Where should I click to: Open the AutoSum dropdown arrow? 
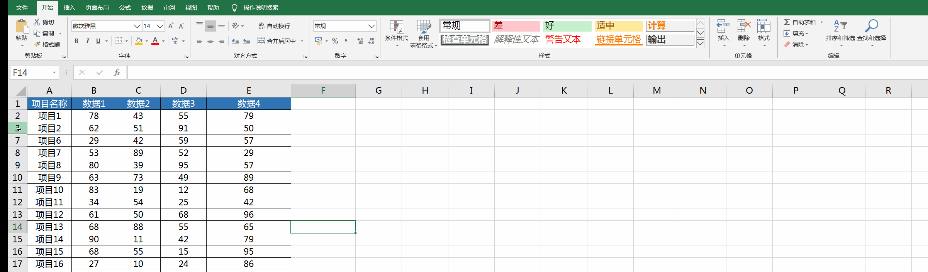[822, 22]
